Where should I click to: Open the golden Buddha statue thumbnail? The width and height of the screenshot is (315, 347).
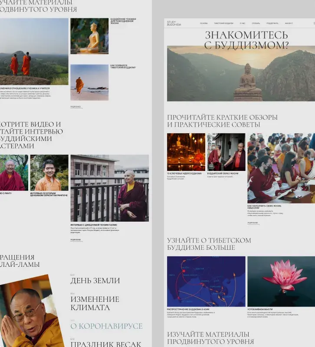(89, 36)
